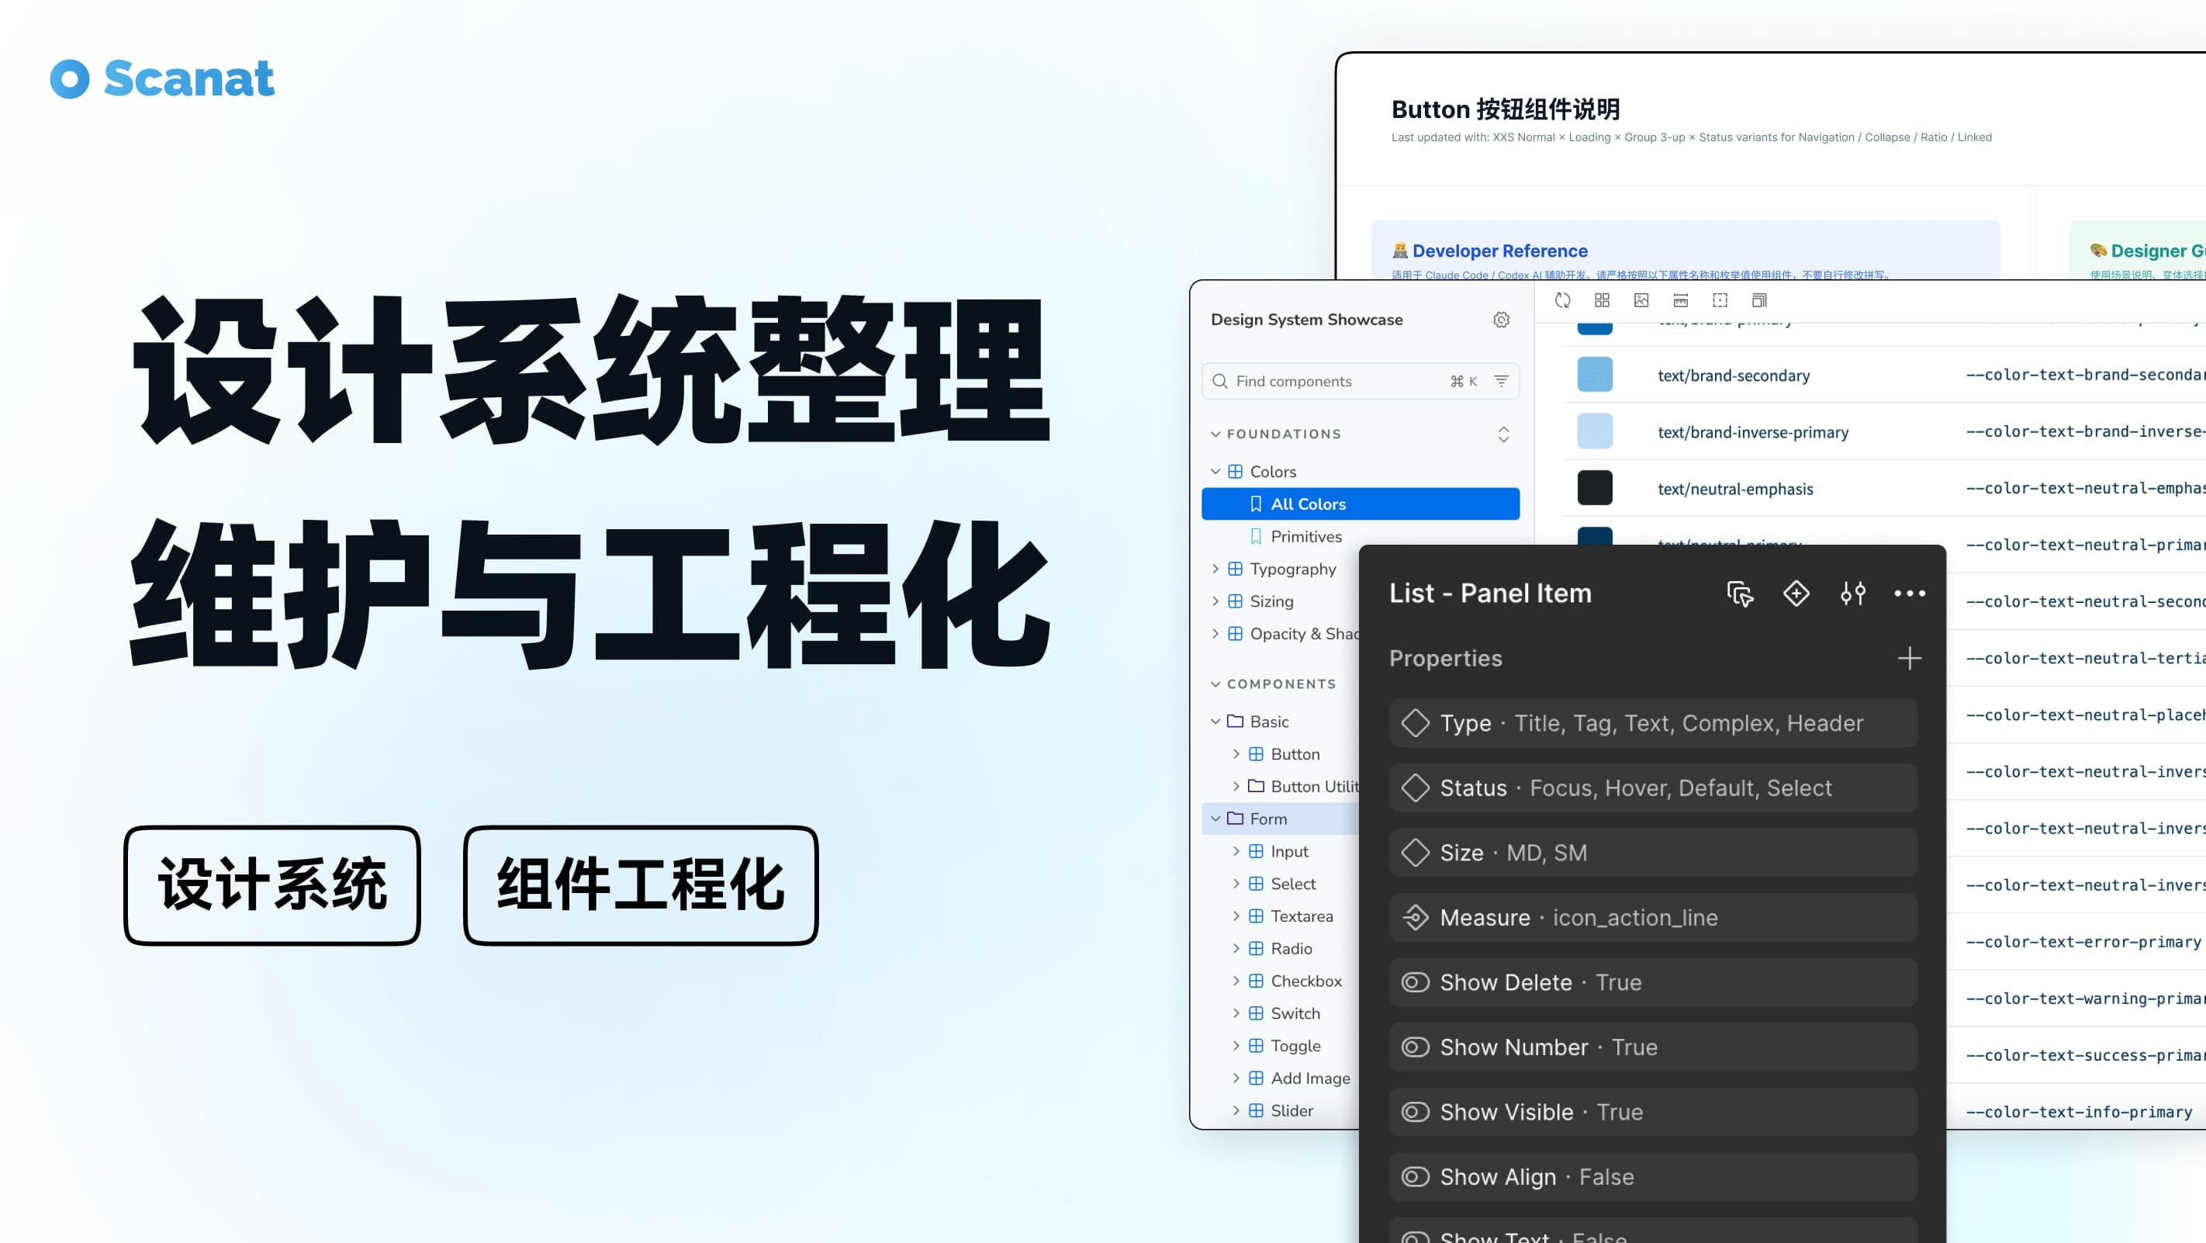The height and width of the screenshot is (1243, 2206).
Task: Click the Developer Reference heading
Action: coord(1499,251)
